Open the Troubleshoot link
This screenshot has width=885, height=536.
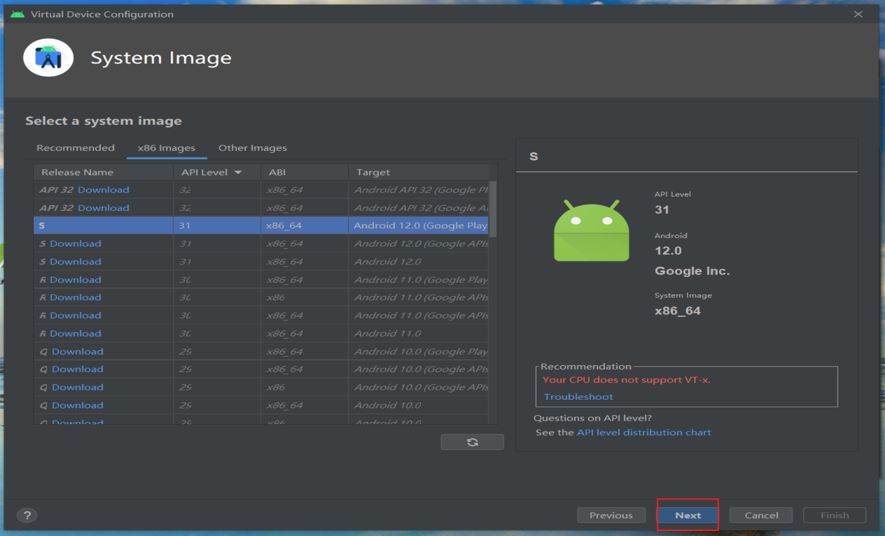coord(578,396)
